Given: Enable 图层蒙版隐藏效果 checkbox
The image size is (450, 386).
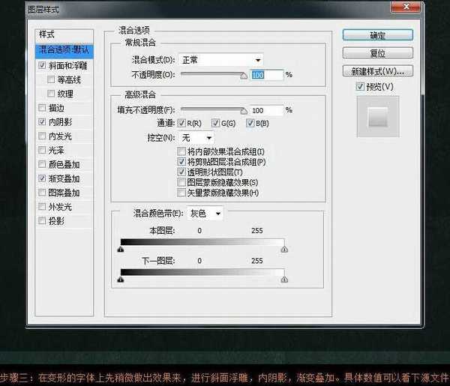Looking at the screenshot, I should pyautogui.click(x=181, y=182).
